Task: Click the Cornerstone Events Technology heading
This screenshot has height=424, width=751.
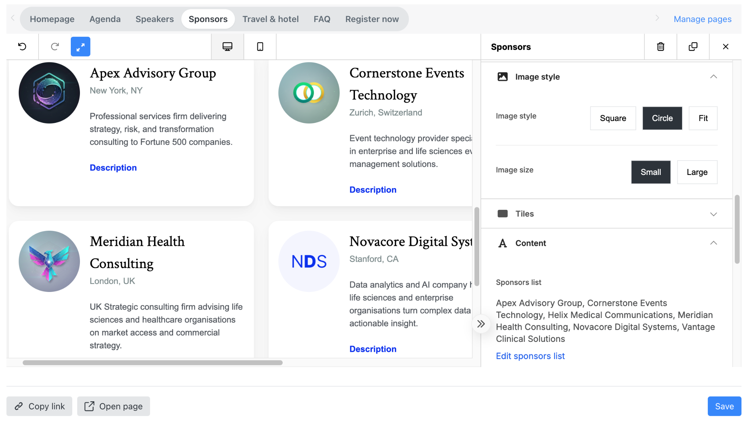Action: [407, 84]
